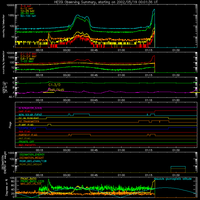Viewport: 200px width, 200px height.
Task: Click the NaN/NaN annotation in GOES panel
Action: pyautogui.click(x=56, y=90)
